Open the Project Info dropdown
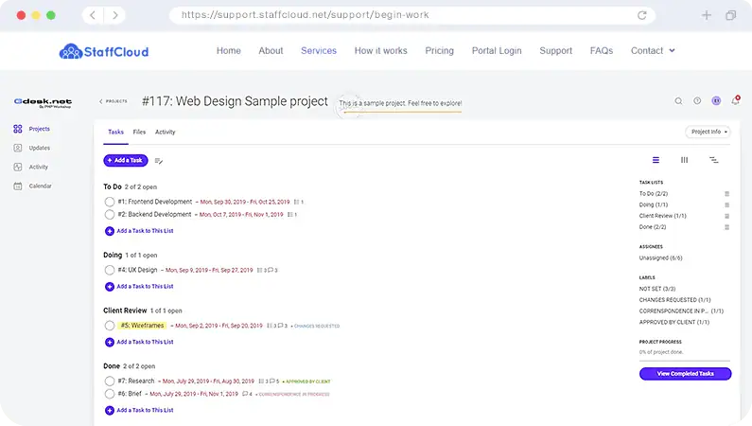752x426 pixels. (x=708, y=132)
